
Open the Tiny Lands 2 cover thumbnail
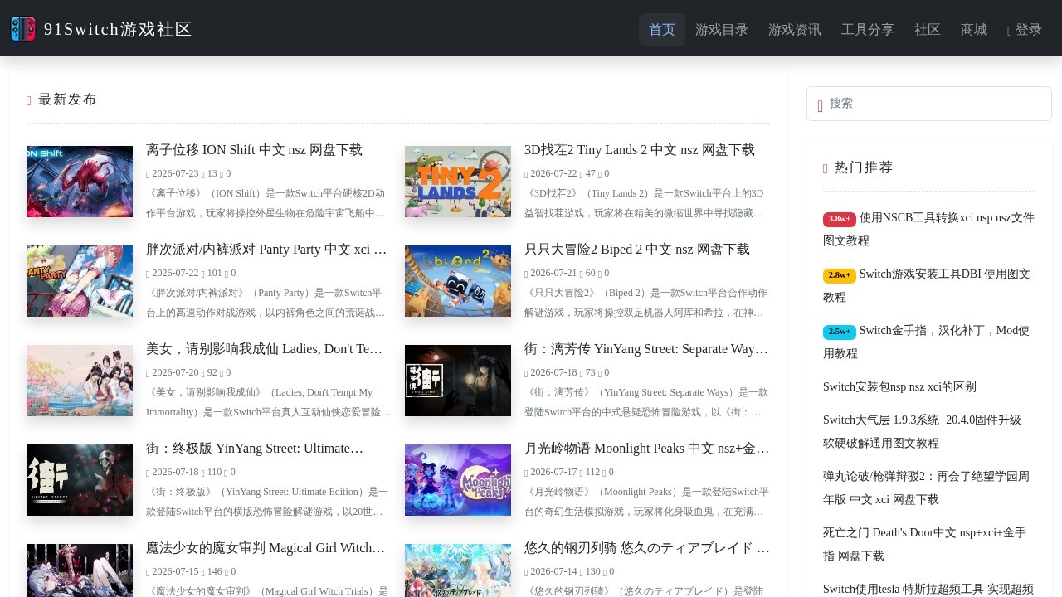click(458, 182)
